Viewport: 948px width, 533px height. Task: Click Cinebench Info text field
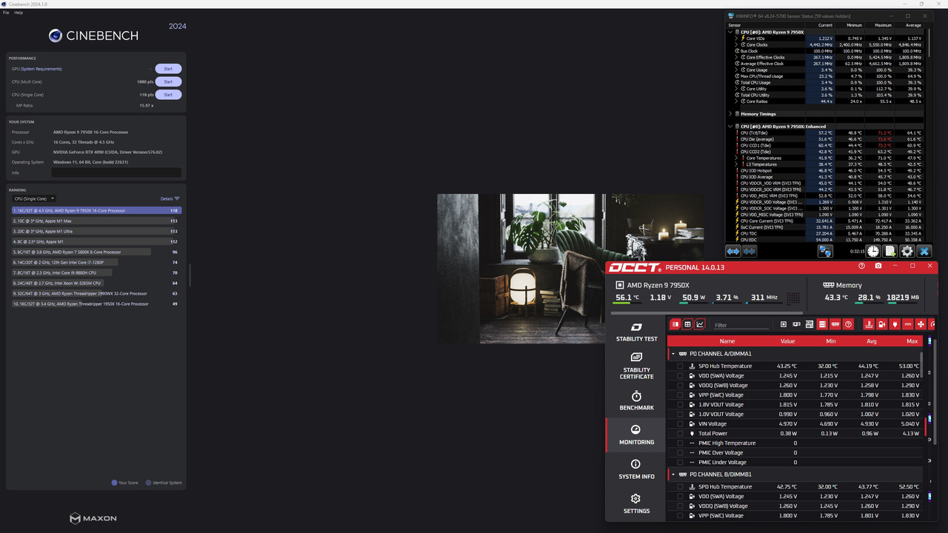pos(116,172)
